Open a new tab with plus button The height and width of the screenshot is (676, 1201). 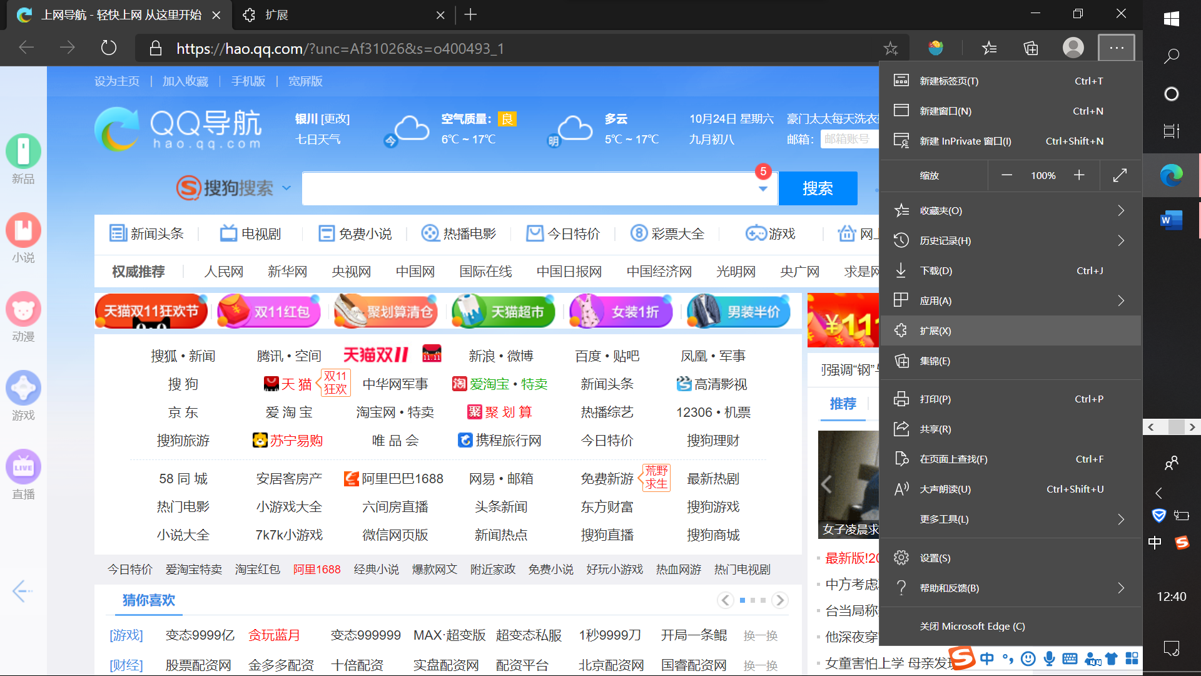tap(470, 15)
